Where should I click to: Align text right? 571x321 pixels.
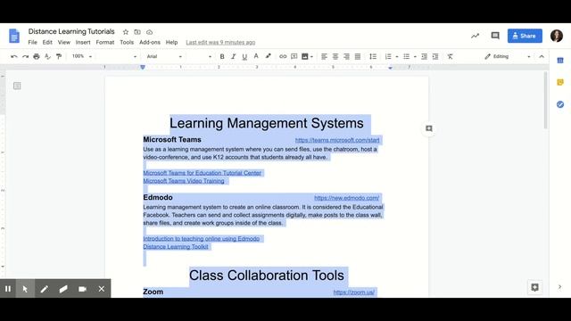point(346,56)
